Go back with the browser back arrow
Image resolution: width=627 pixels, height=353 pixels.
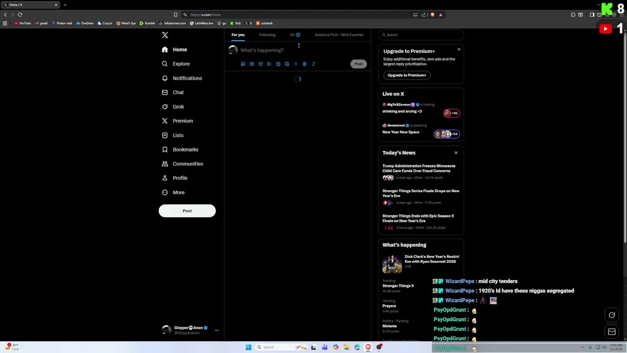(x=5, y=15)
